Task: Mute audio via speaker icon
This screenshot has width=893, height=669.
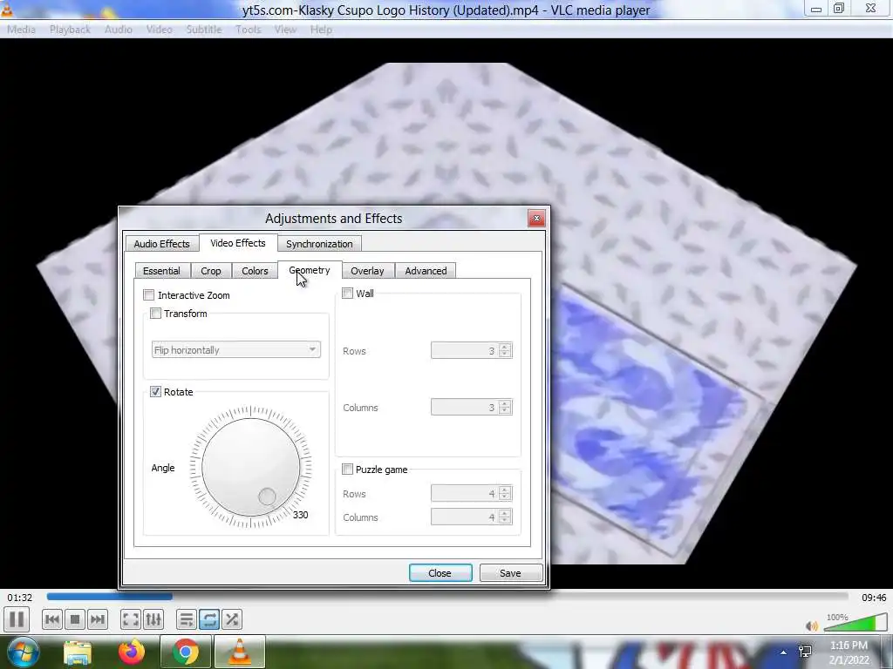Action: pos(812,625)
